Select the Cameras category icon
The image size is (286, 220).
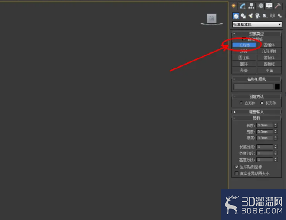[x=257, y=16]
